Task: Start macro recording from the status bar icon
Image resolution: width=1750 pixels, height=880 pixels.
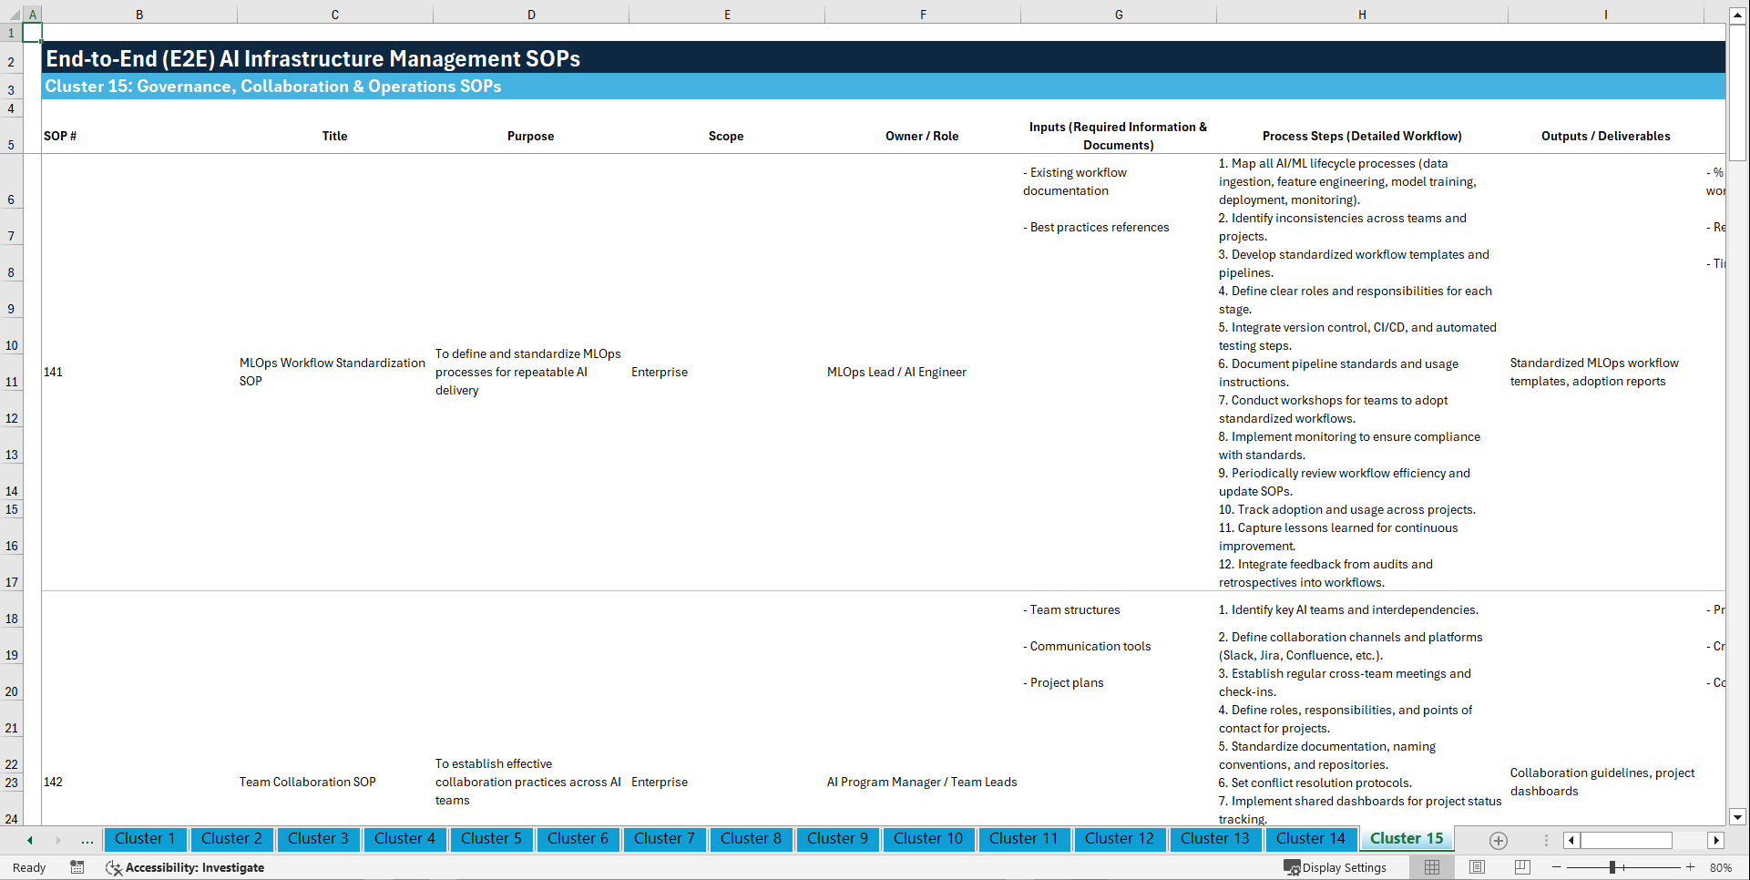Action: [77, 867]
